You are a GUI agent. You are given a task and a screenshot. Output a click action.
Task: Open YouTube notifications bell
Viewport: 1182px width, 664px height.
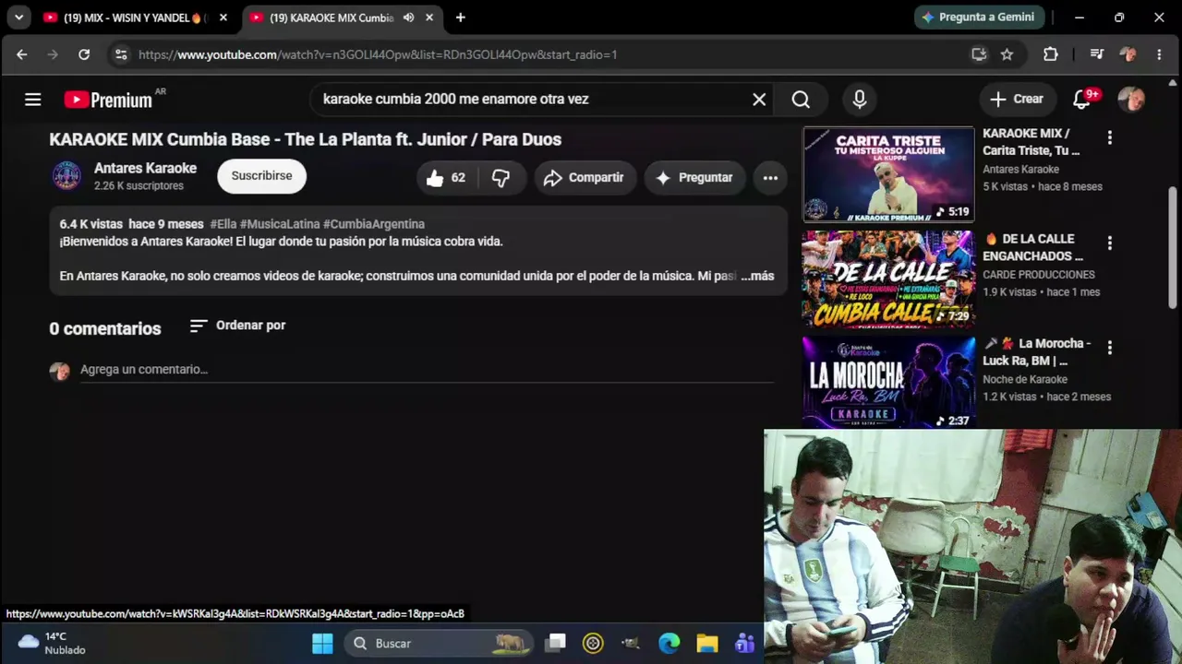(1082, 99)
